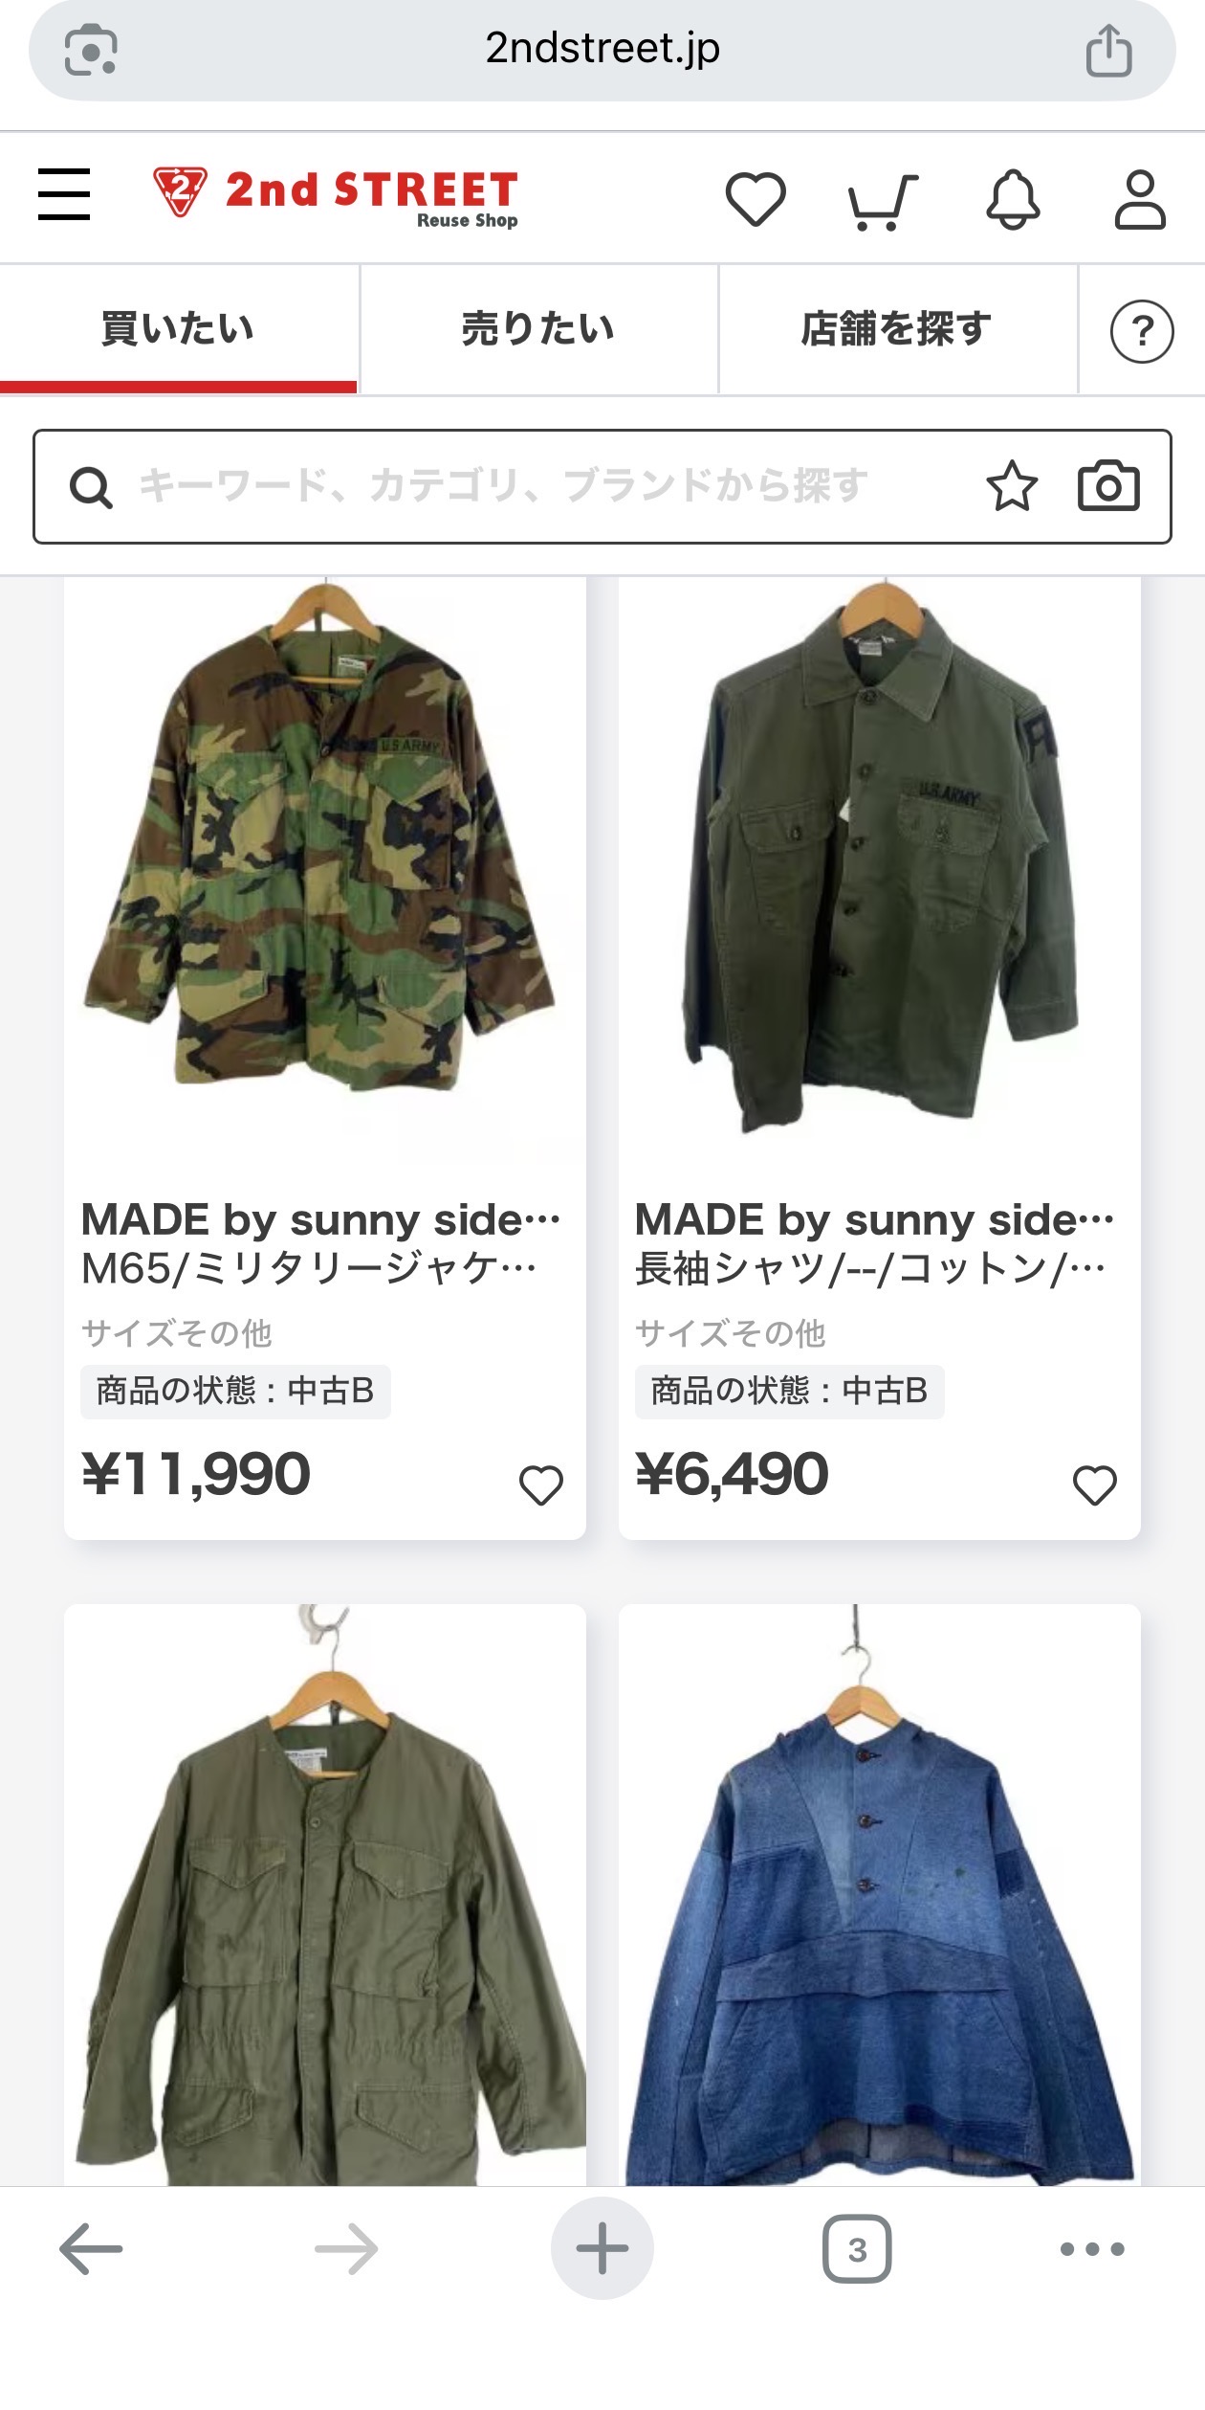Click the 2nd STREET logo
The image size is (1205, 2410).
tap(336, 196)
